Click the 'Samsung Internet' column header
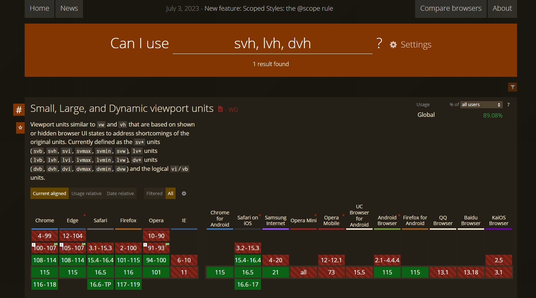536x298 pixels. pos(276,220)
